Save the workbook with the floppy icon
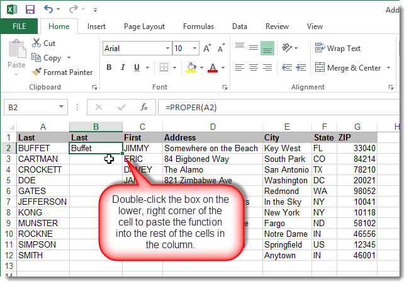Viewport: 409px width, 286px height. coord(30,9)
